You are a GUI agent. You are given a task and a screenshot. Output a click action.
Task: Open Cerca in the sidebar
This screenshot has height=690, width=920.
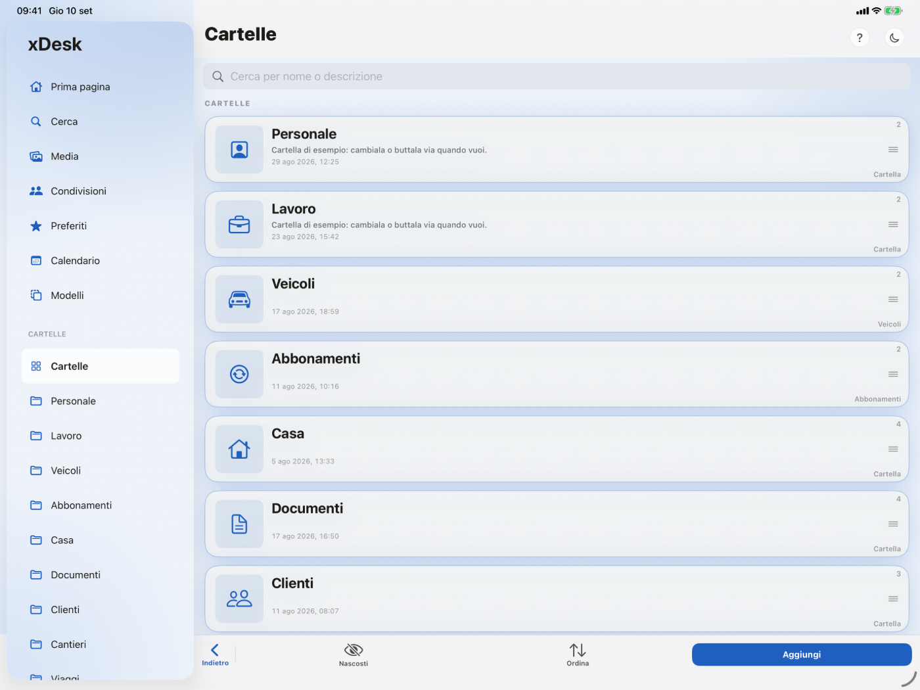point(100,122)
